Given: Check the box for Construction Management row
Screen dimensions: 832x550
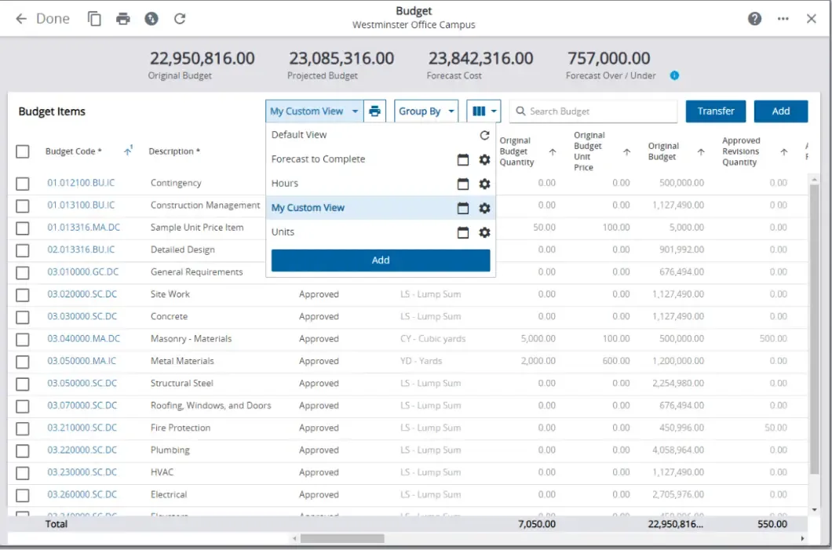Looking at the screenshot, I should point(22,206).
